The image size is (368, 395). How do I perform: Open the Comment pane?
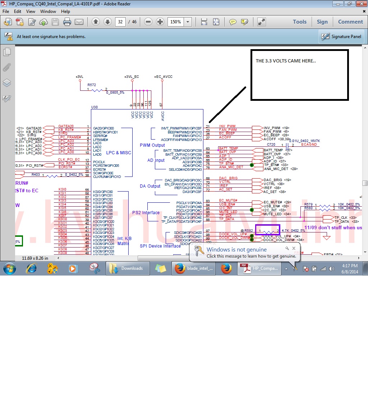350,22
